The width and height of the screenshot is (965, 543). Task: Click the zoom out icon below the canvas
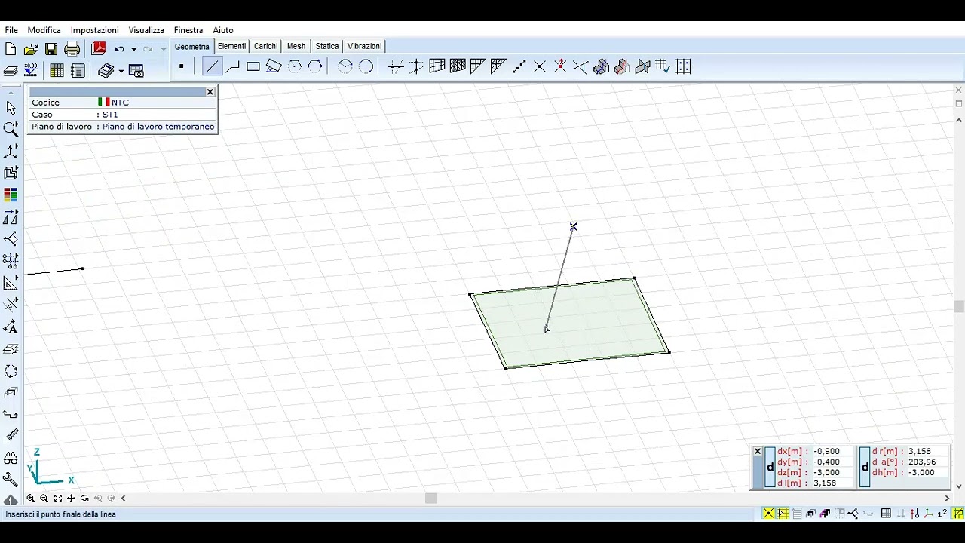pyautogui.click(x=44, y=499)
